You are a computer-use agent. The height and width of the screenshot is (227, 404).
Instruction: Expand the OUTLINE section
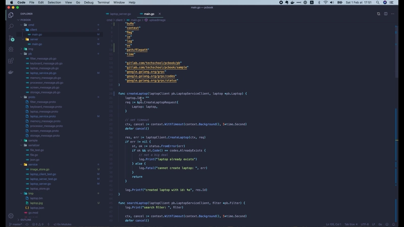[x=26, y=220]
